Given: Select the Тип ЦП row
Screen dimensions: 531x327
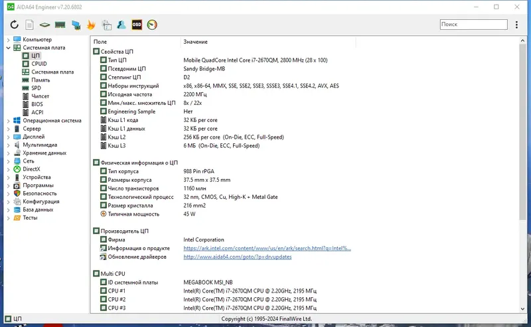Looking at the screenshot, I should tap(305, 60).
